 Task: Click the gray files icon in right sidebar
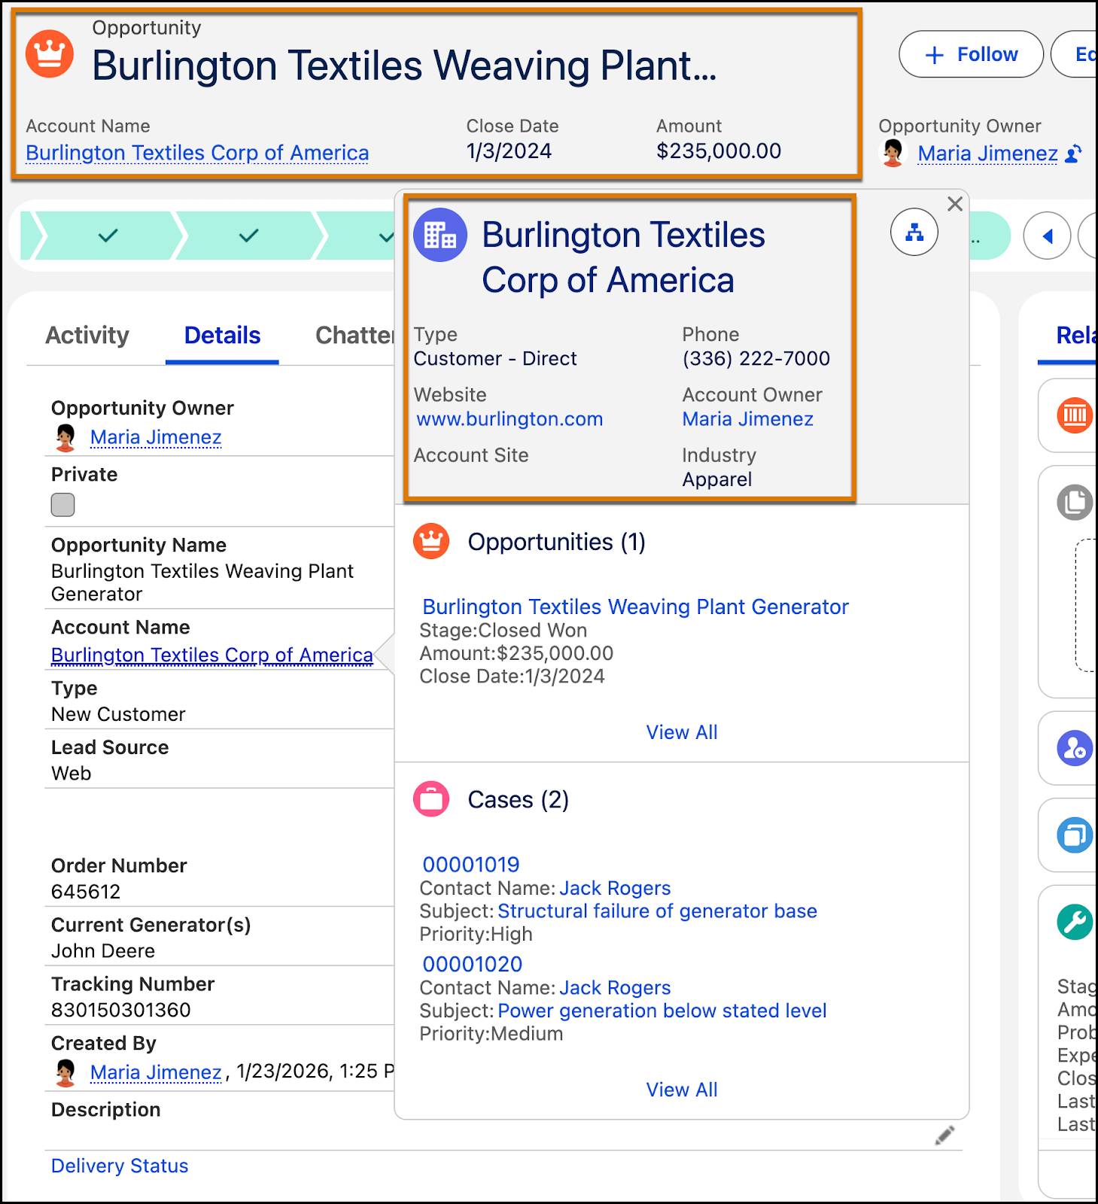(1075, 502)
